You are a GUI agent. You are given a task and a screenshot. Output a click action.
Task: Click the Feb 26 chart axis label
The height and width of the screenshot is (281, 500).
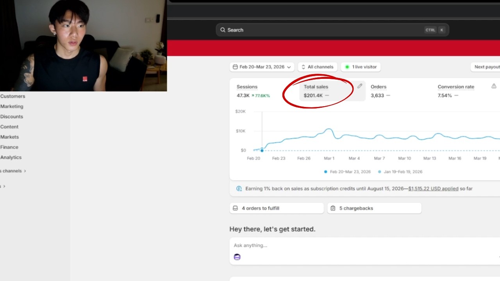coord(304,158)
